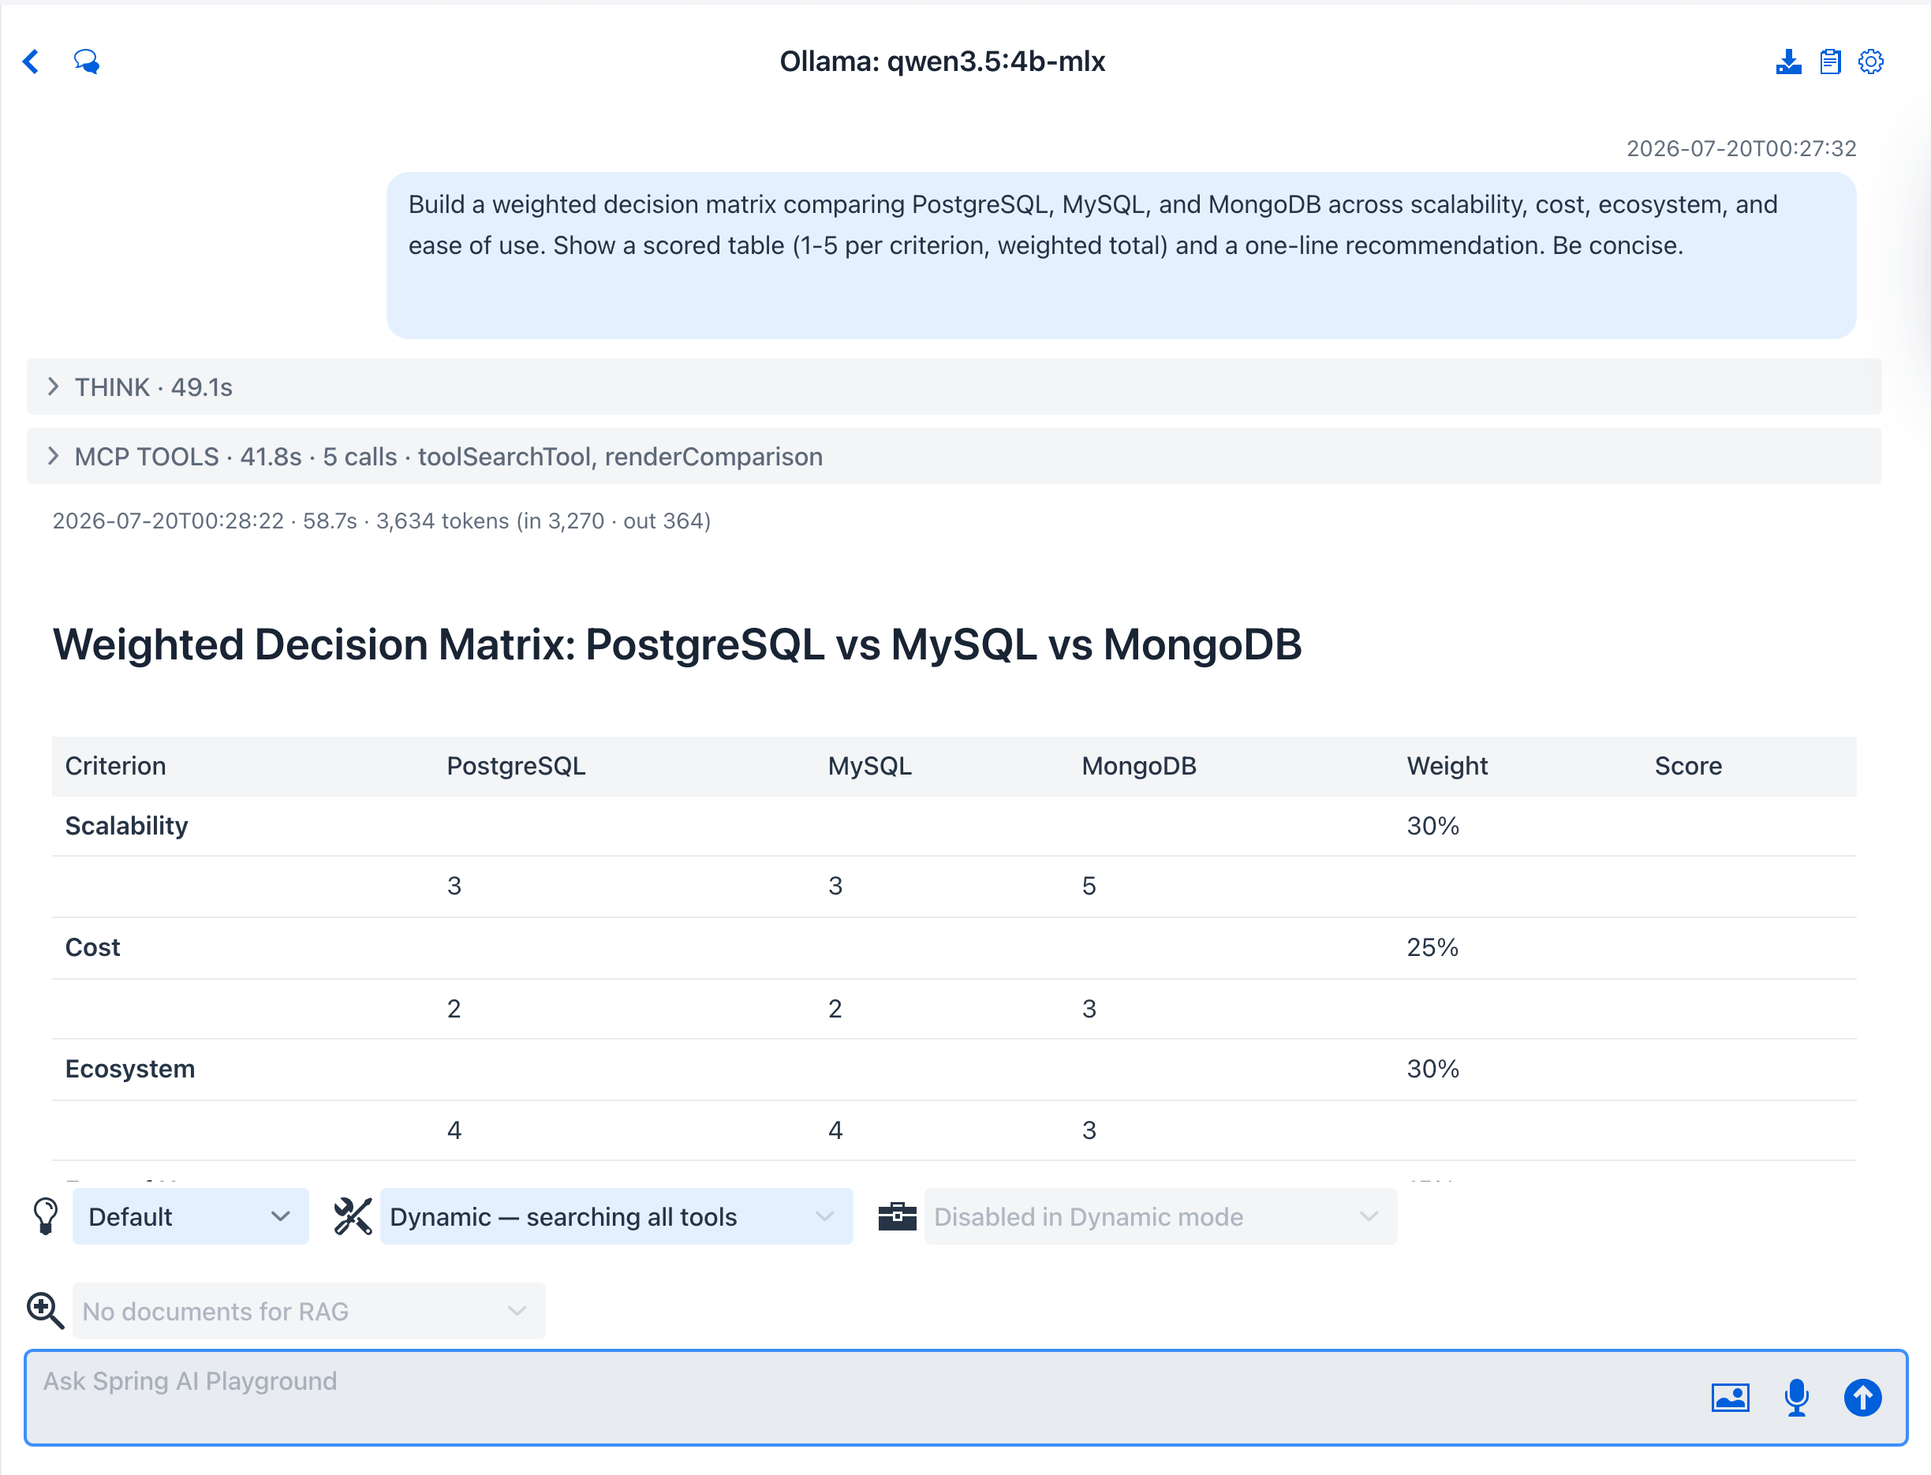Open settings with the gear icon

[x=1871, y=62]
